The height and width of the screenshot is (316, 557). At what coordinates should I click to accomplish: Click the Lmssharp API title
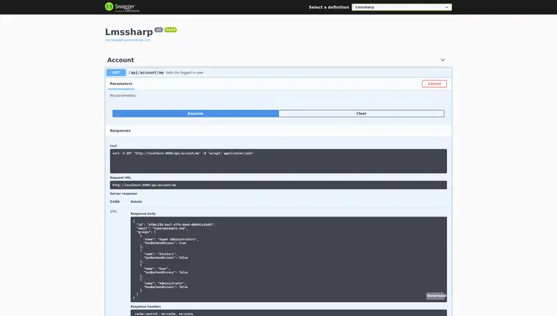point(129,32)
